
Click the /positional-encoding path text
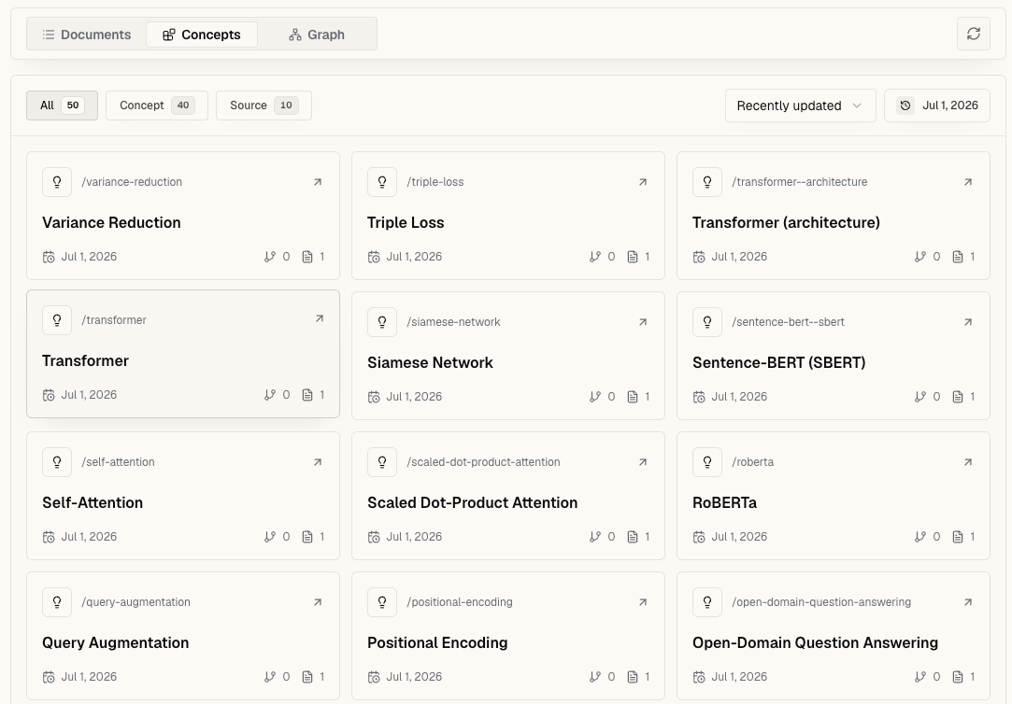point(460,601)
